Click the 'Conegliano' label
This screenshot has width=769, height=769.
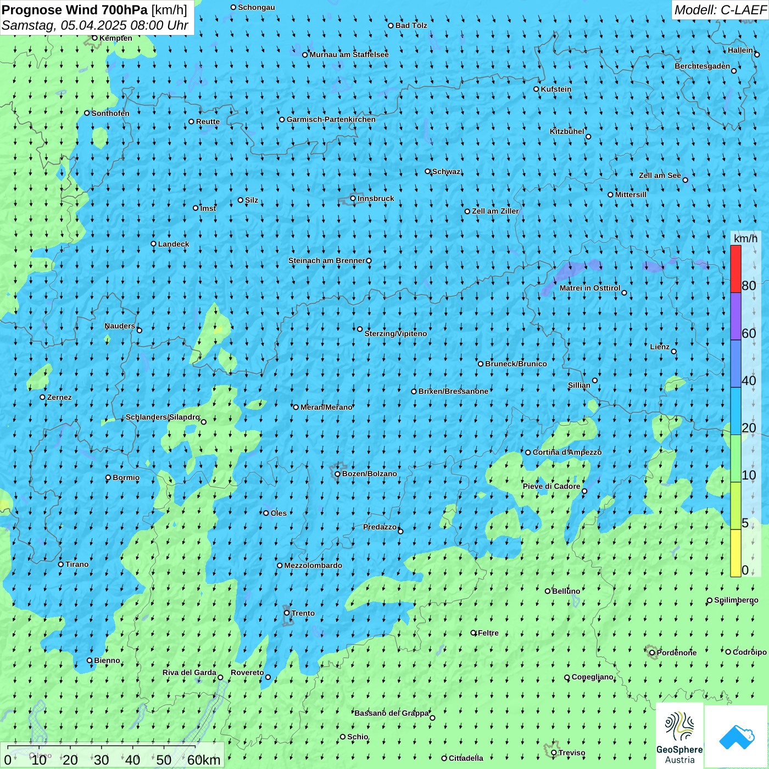[592, 677]
